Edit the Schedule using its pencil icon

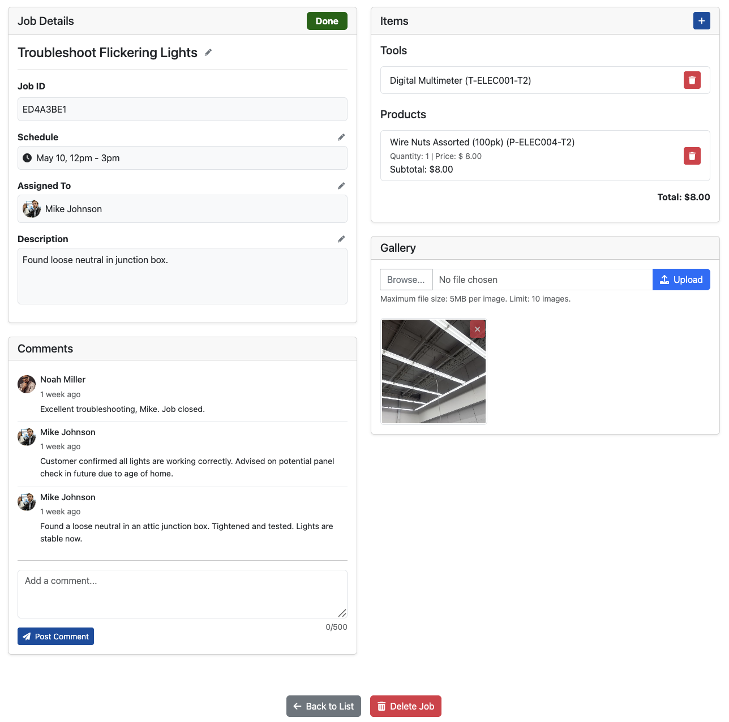(341, 137)
